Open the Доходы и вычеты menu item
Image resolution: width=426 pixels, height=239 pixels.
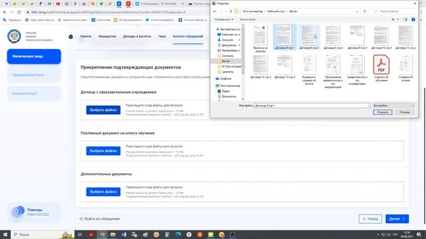coord(137,37)
